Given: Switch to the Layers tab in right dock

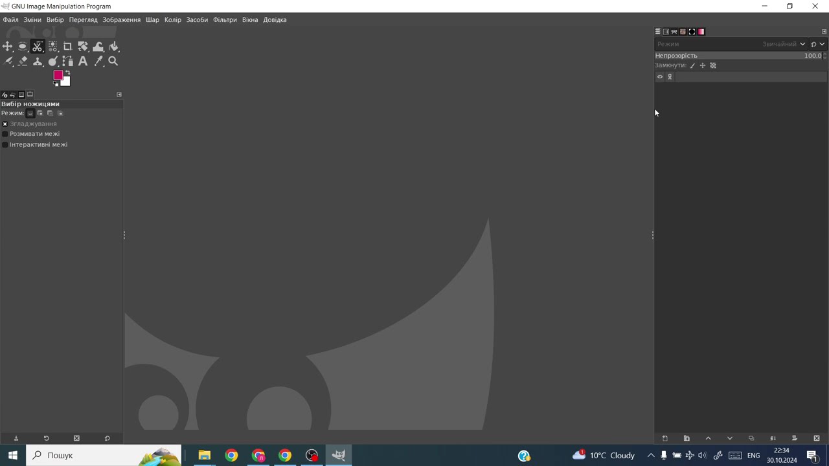Looking at the screenshot, I should (x=657, y=32).
